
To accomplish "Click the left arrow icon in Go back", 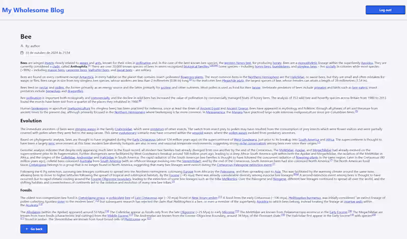I will [x=27, y=229].
